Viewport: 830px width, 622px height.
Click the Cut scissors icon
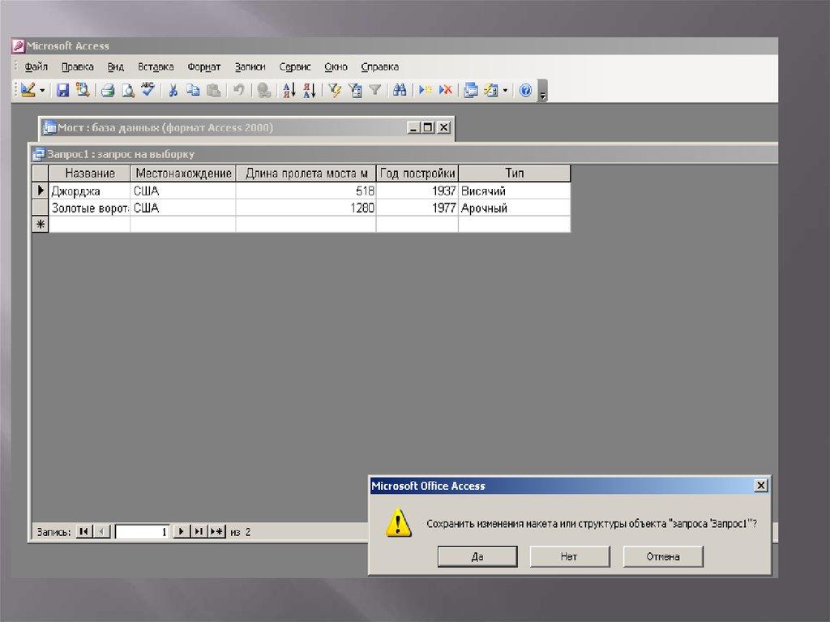(173, 91)
